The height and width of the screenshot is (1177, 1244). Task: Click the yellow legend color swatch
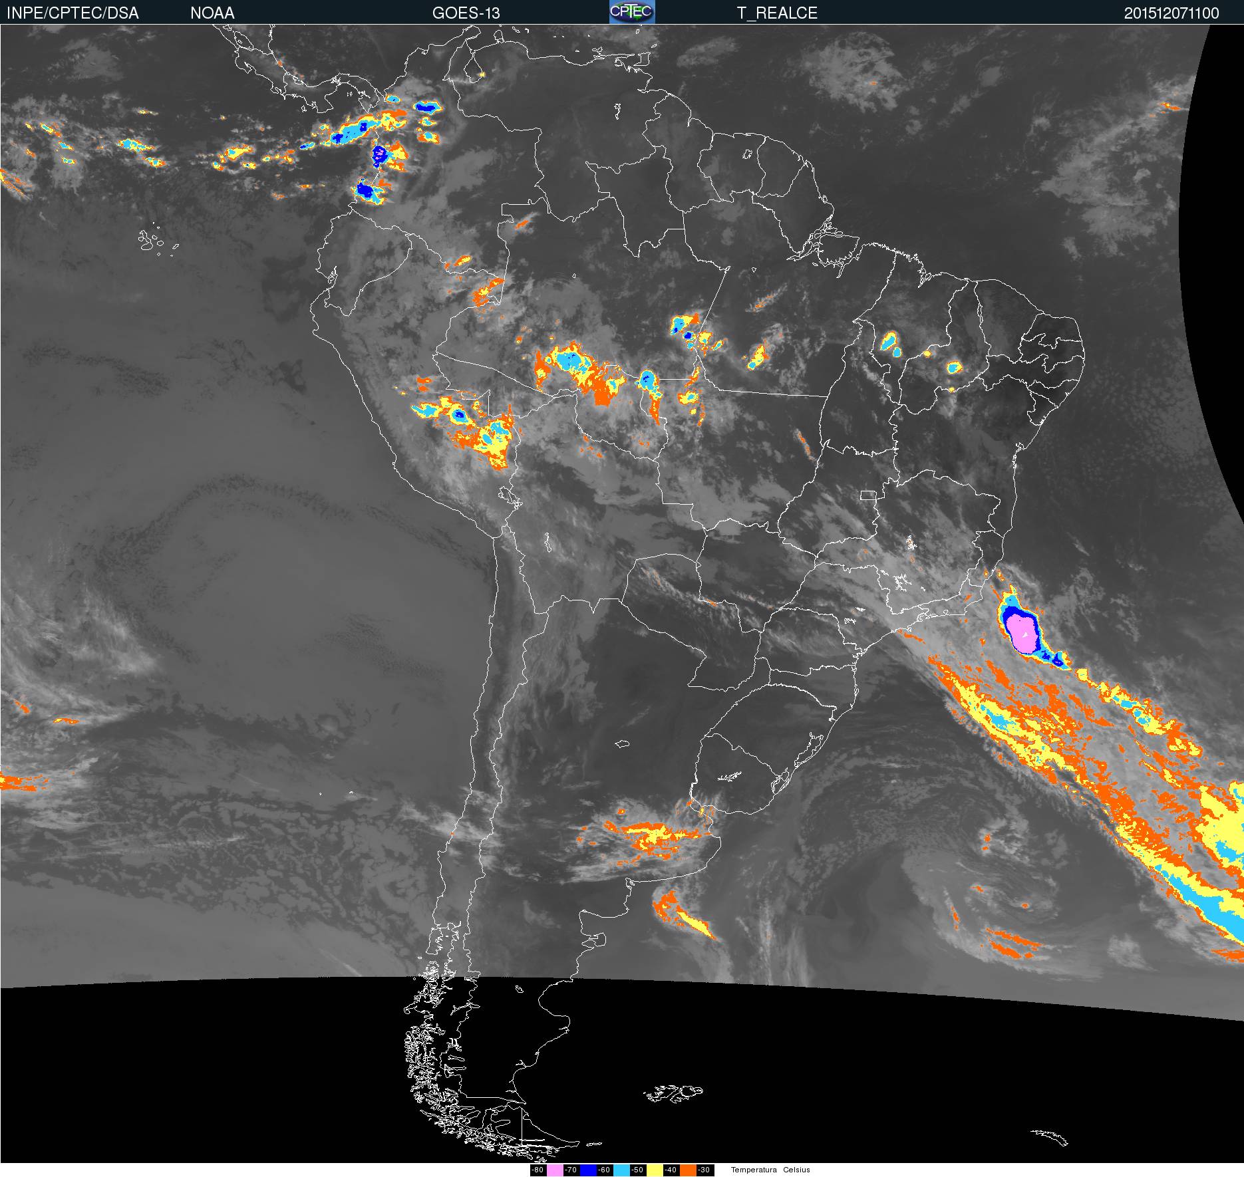(655, 1170)
